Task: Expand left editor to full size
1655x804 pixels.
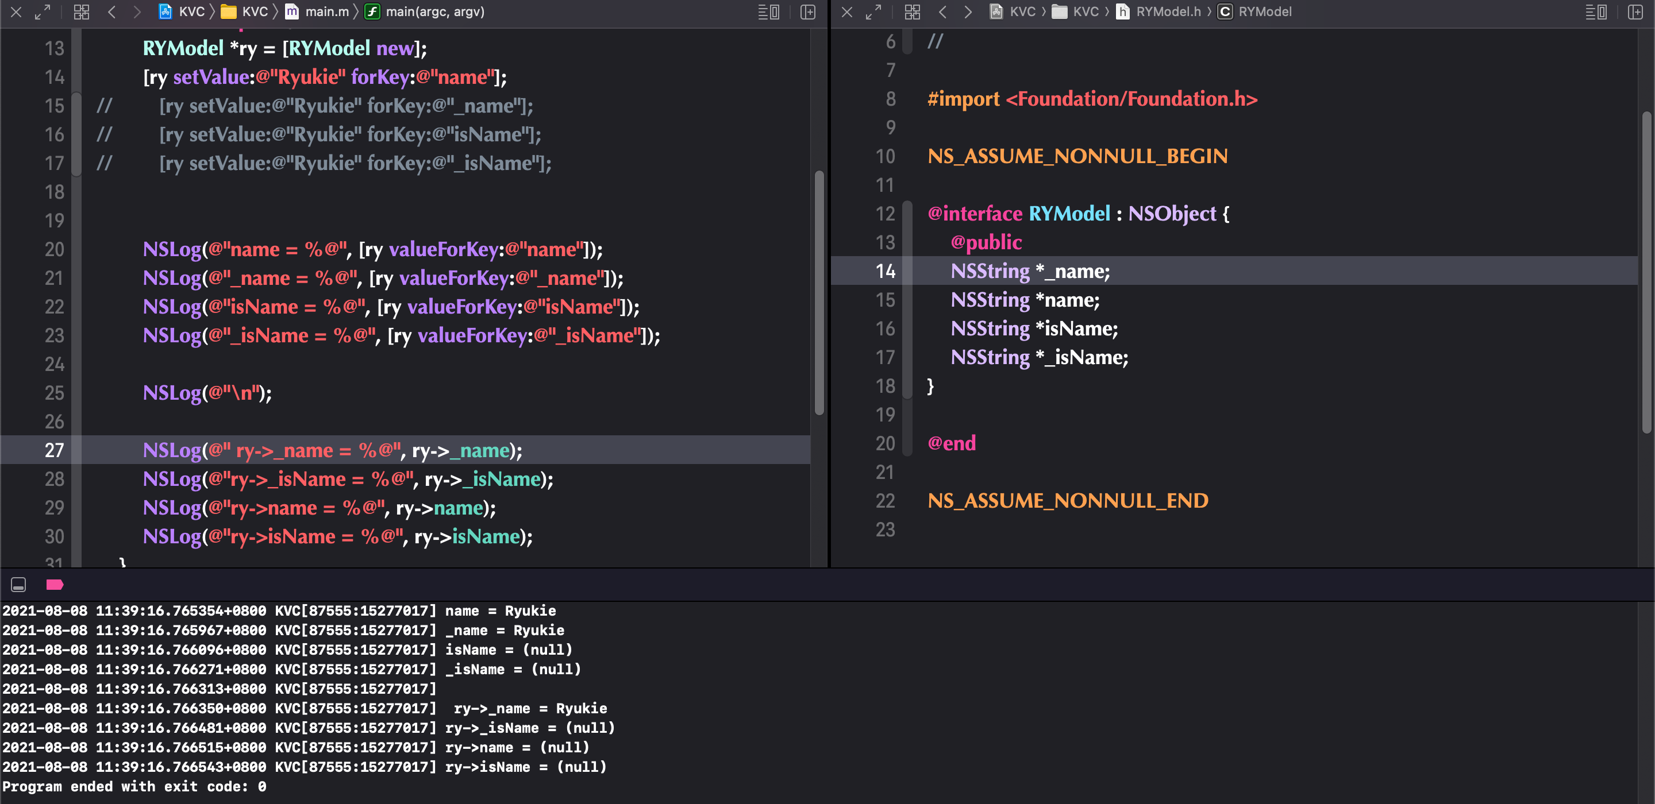Action: point(43,11)
